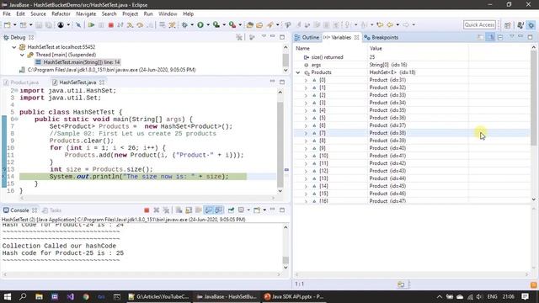Click Pin Console icon
The image size is (539, 303).
coord(231,210)
